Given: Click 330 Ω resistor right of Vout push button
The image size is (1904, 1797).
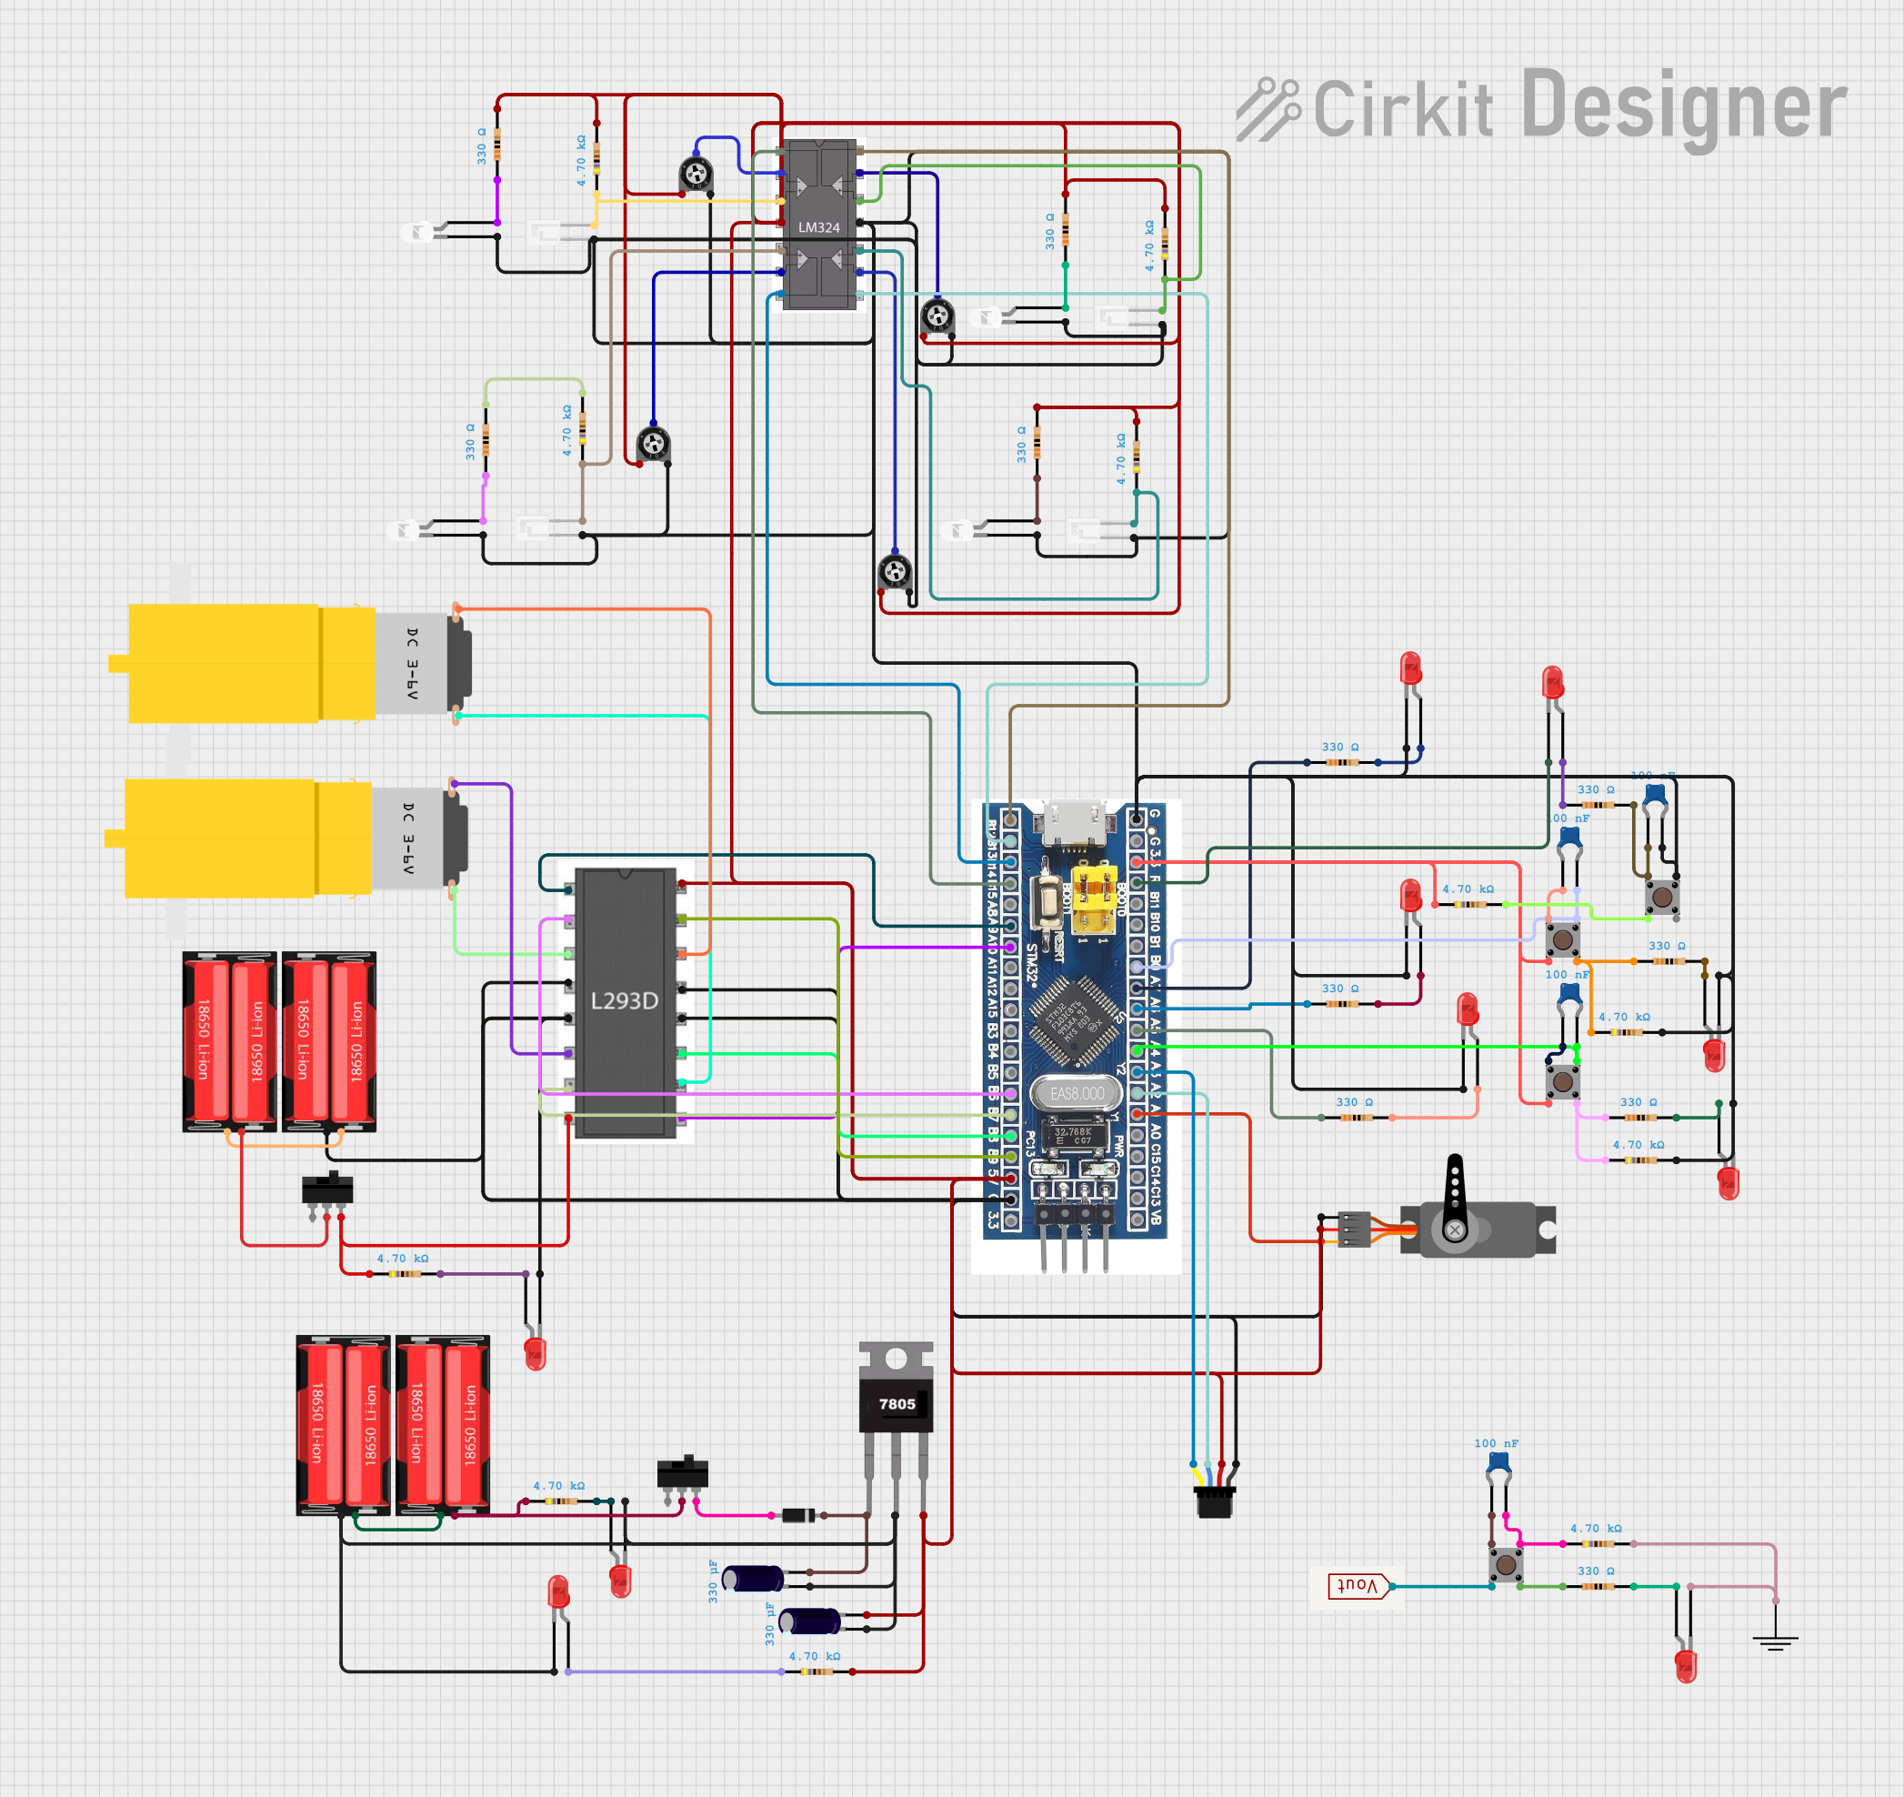Looking at the screenshot, I should (1598, 1586).
